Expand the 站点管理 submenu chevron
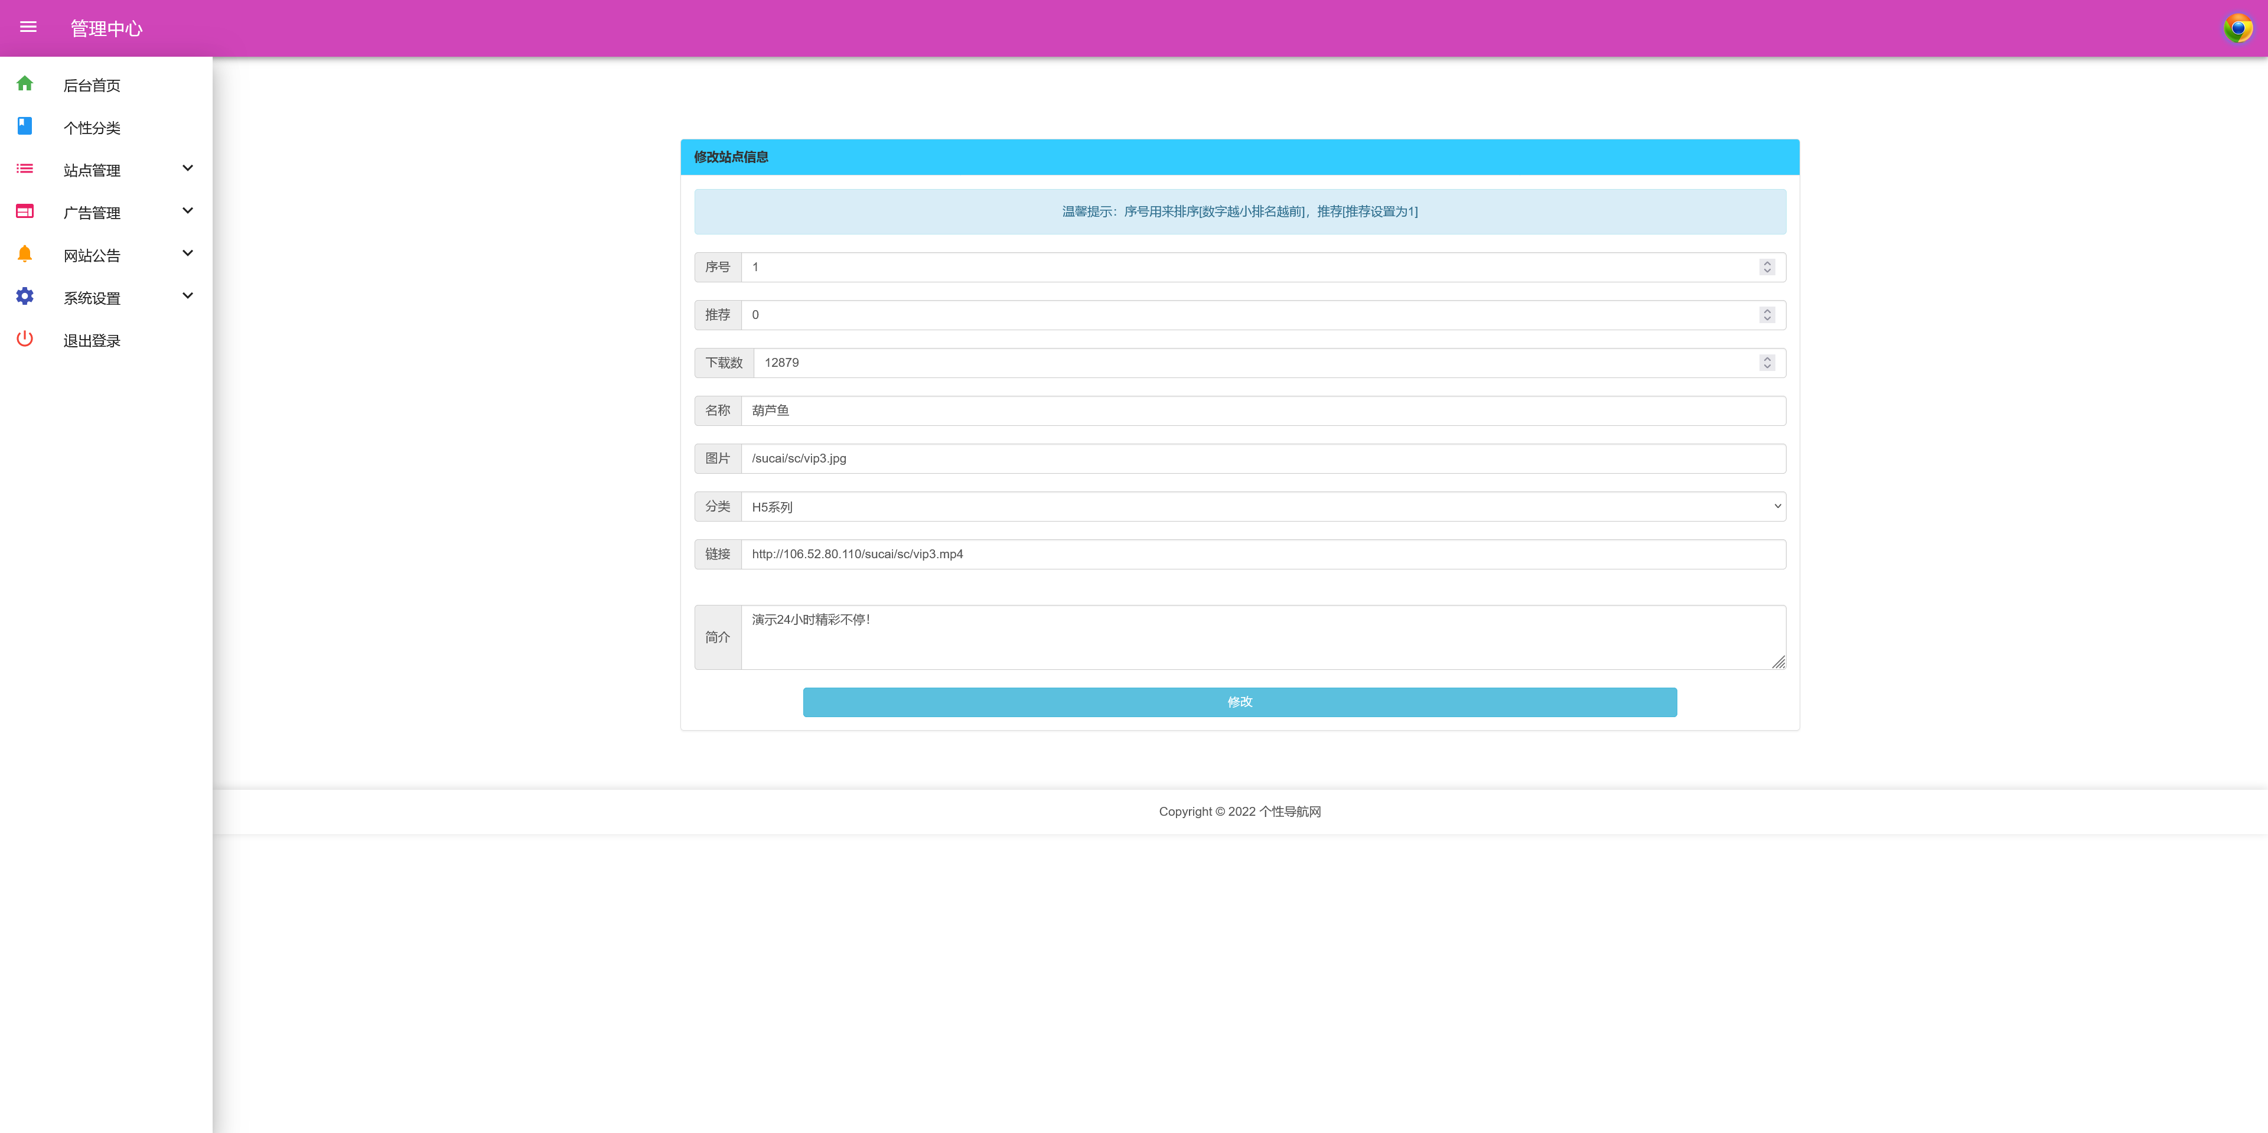 [x=188, y=168]
